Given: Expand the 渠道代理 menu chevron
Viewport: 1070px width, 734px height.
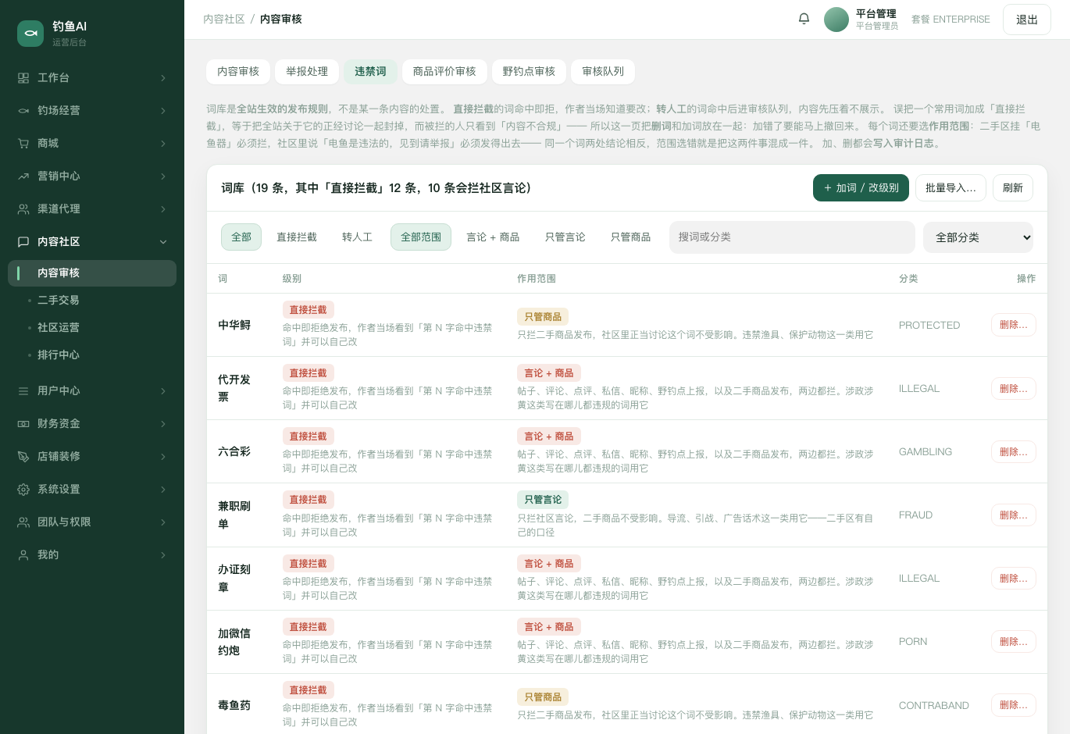Looking at the screenshot, I should click(163, 209).
